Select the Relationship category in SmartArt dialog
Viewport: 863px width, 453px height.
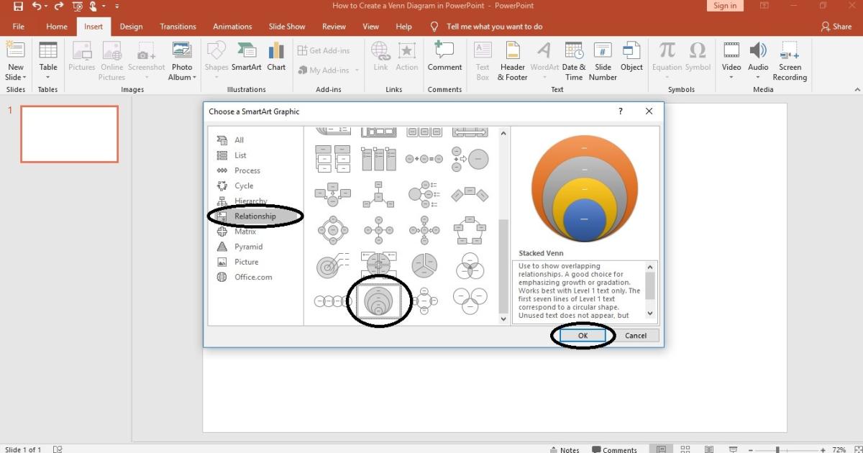255,216
